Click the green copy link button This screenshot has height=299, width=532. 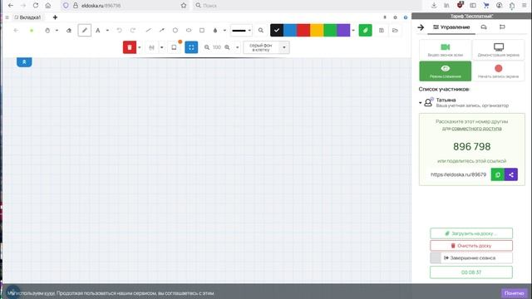pos(498,174)
